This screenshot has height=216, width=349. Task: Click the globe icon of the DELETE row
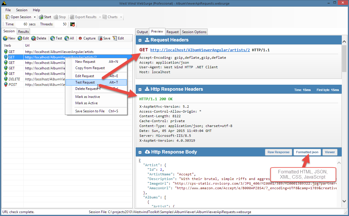[x=5, y=79]
